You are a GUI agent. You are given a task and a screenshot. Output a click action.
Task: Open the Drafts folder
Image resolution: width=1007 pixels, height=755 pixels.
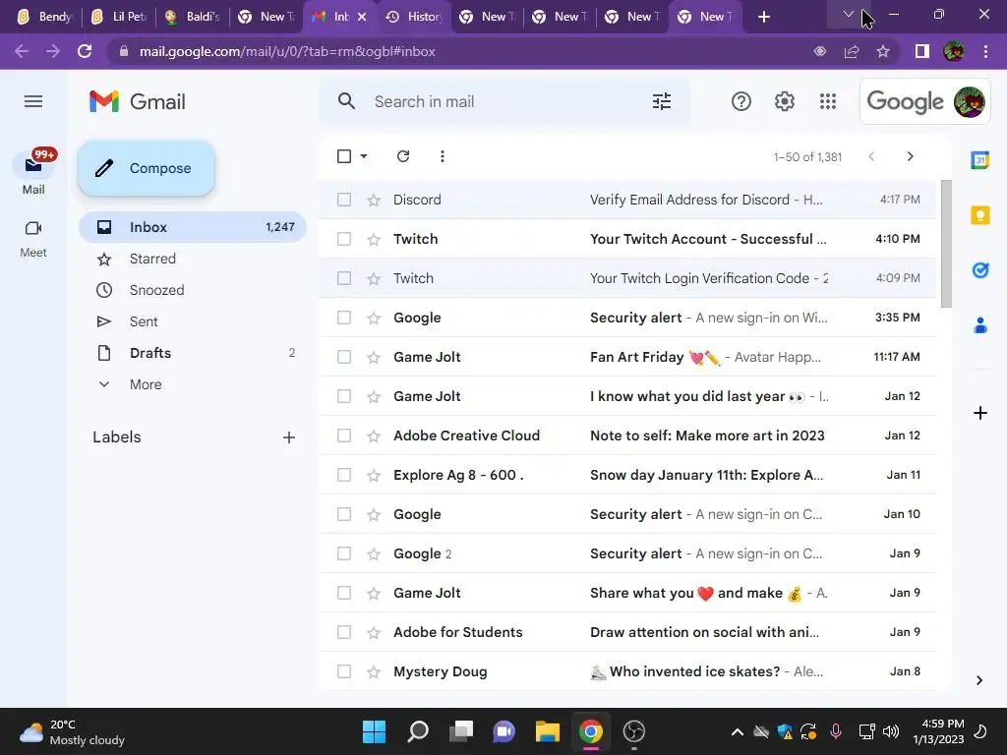[x=192, y=353]
